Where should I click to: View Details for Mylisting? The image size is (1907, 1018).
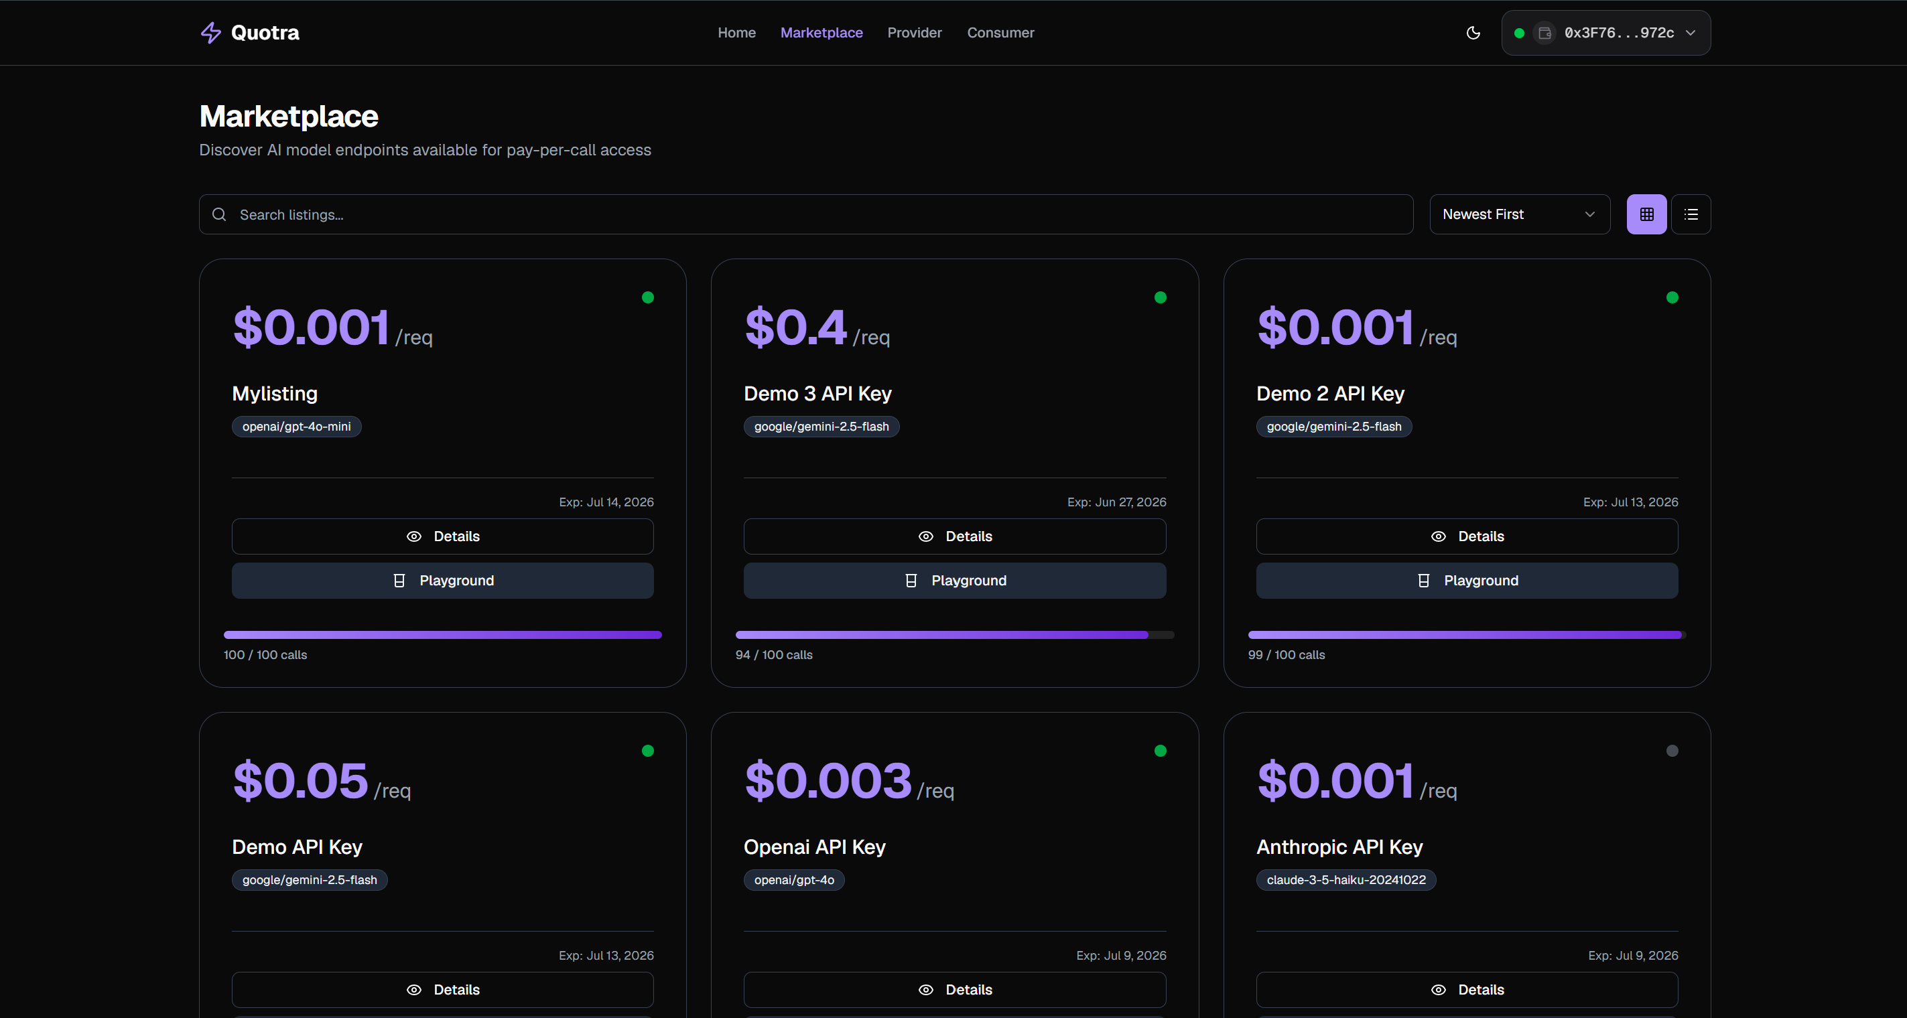pos(443,536)
